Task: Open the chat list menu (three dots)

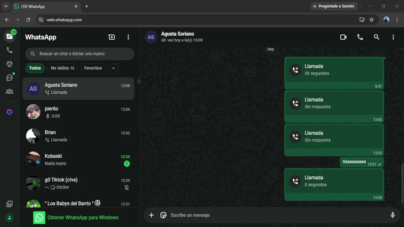Action: pyautogui.click(x=128, y=37)
